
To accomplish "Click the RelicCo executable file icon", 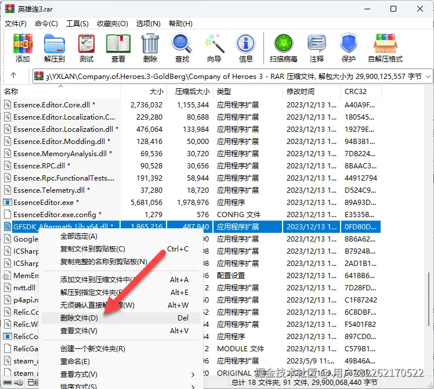I will coord(8,336).
